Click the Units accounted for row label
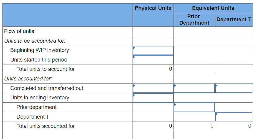Screen dimensions: 256x139 coord(28,79)
